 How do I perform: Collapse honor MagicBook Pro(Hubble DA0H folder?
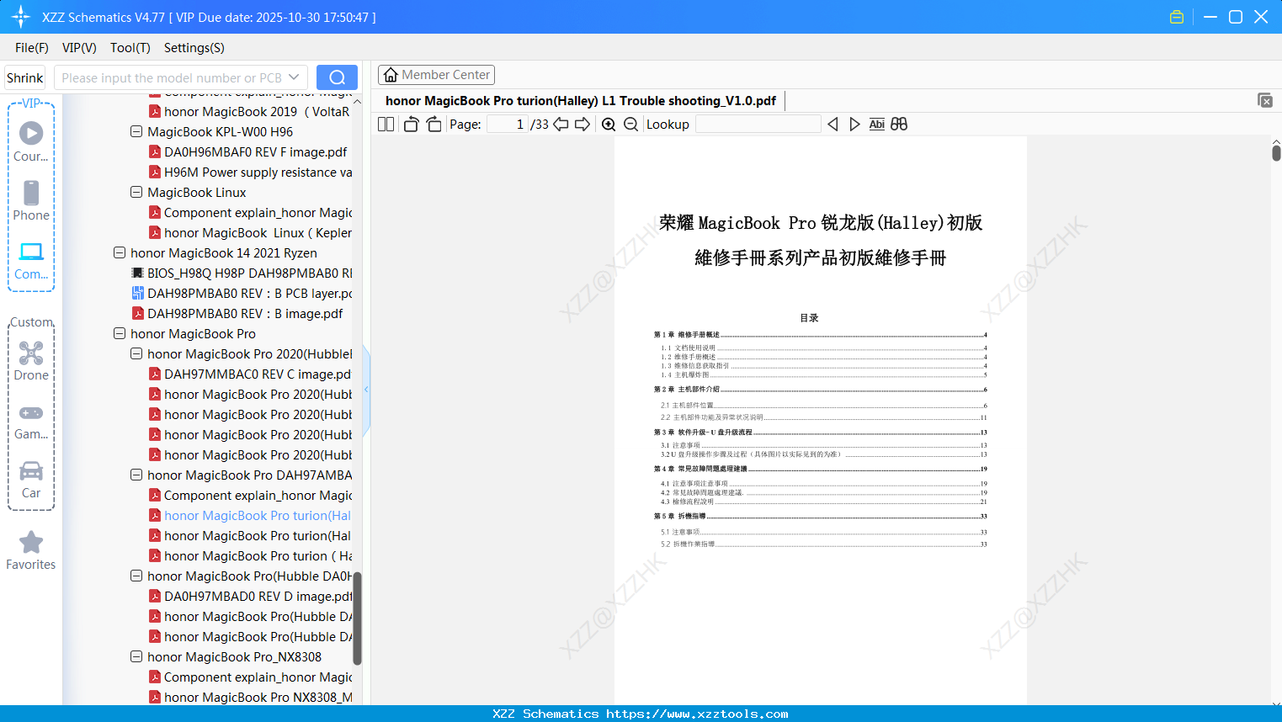[x=136, y=576]
